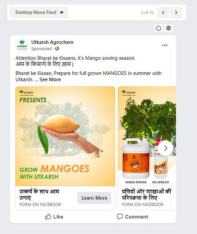The image size is (197, 234).
Task: Open the three-dot post options menu
Action: [x=165, y=45]
